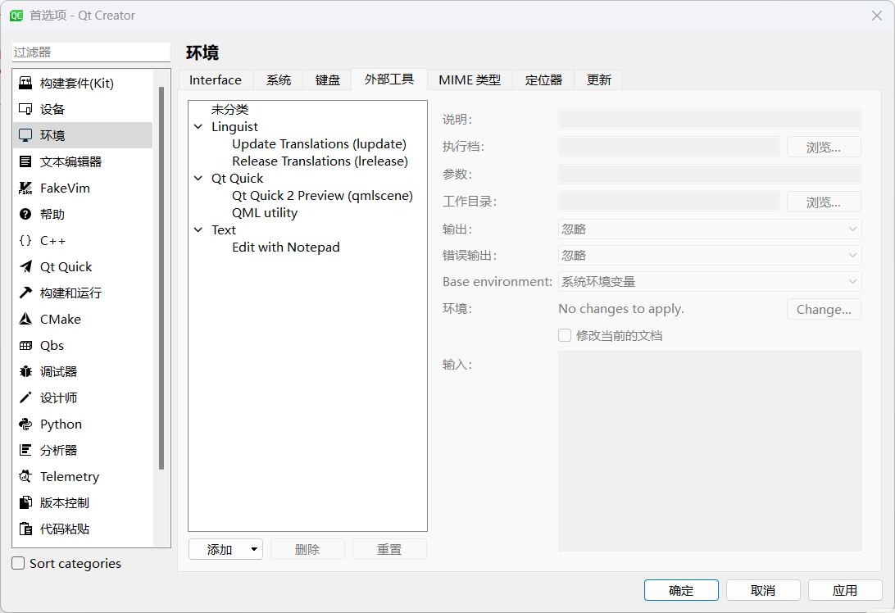Open the Qbs category icon
This screenshot has height=613, width=895.
25,345
